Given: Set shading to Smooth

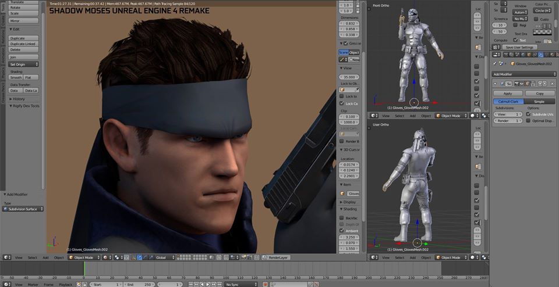Looking at the screenshot, I should [16, 77].
